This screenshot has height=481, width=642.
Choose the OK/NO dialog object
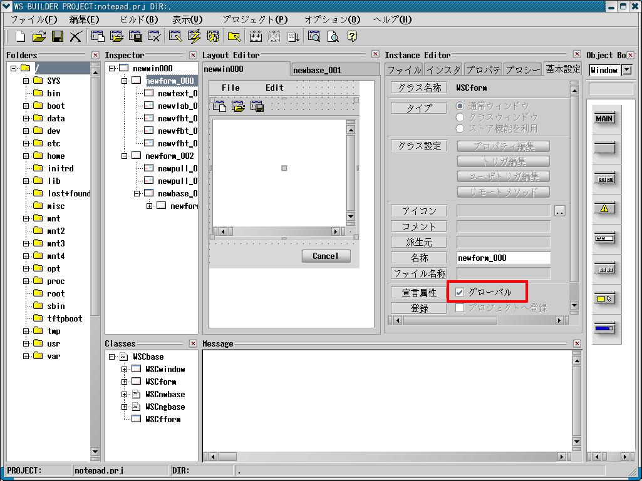click(x=604, y=179)
